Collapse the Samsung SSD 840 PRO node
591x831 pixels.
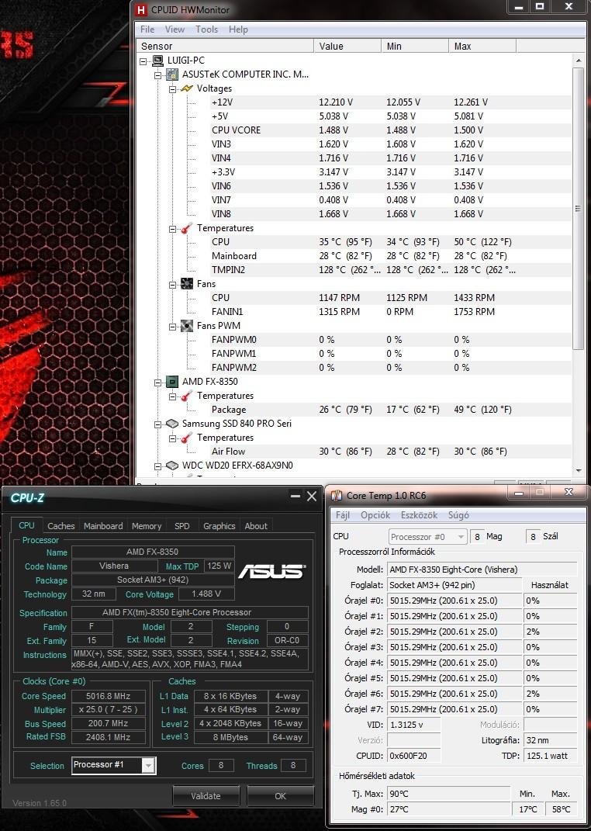(157, 424)
